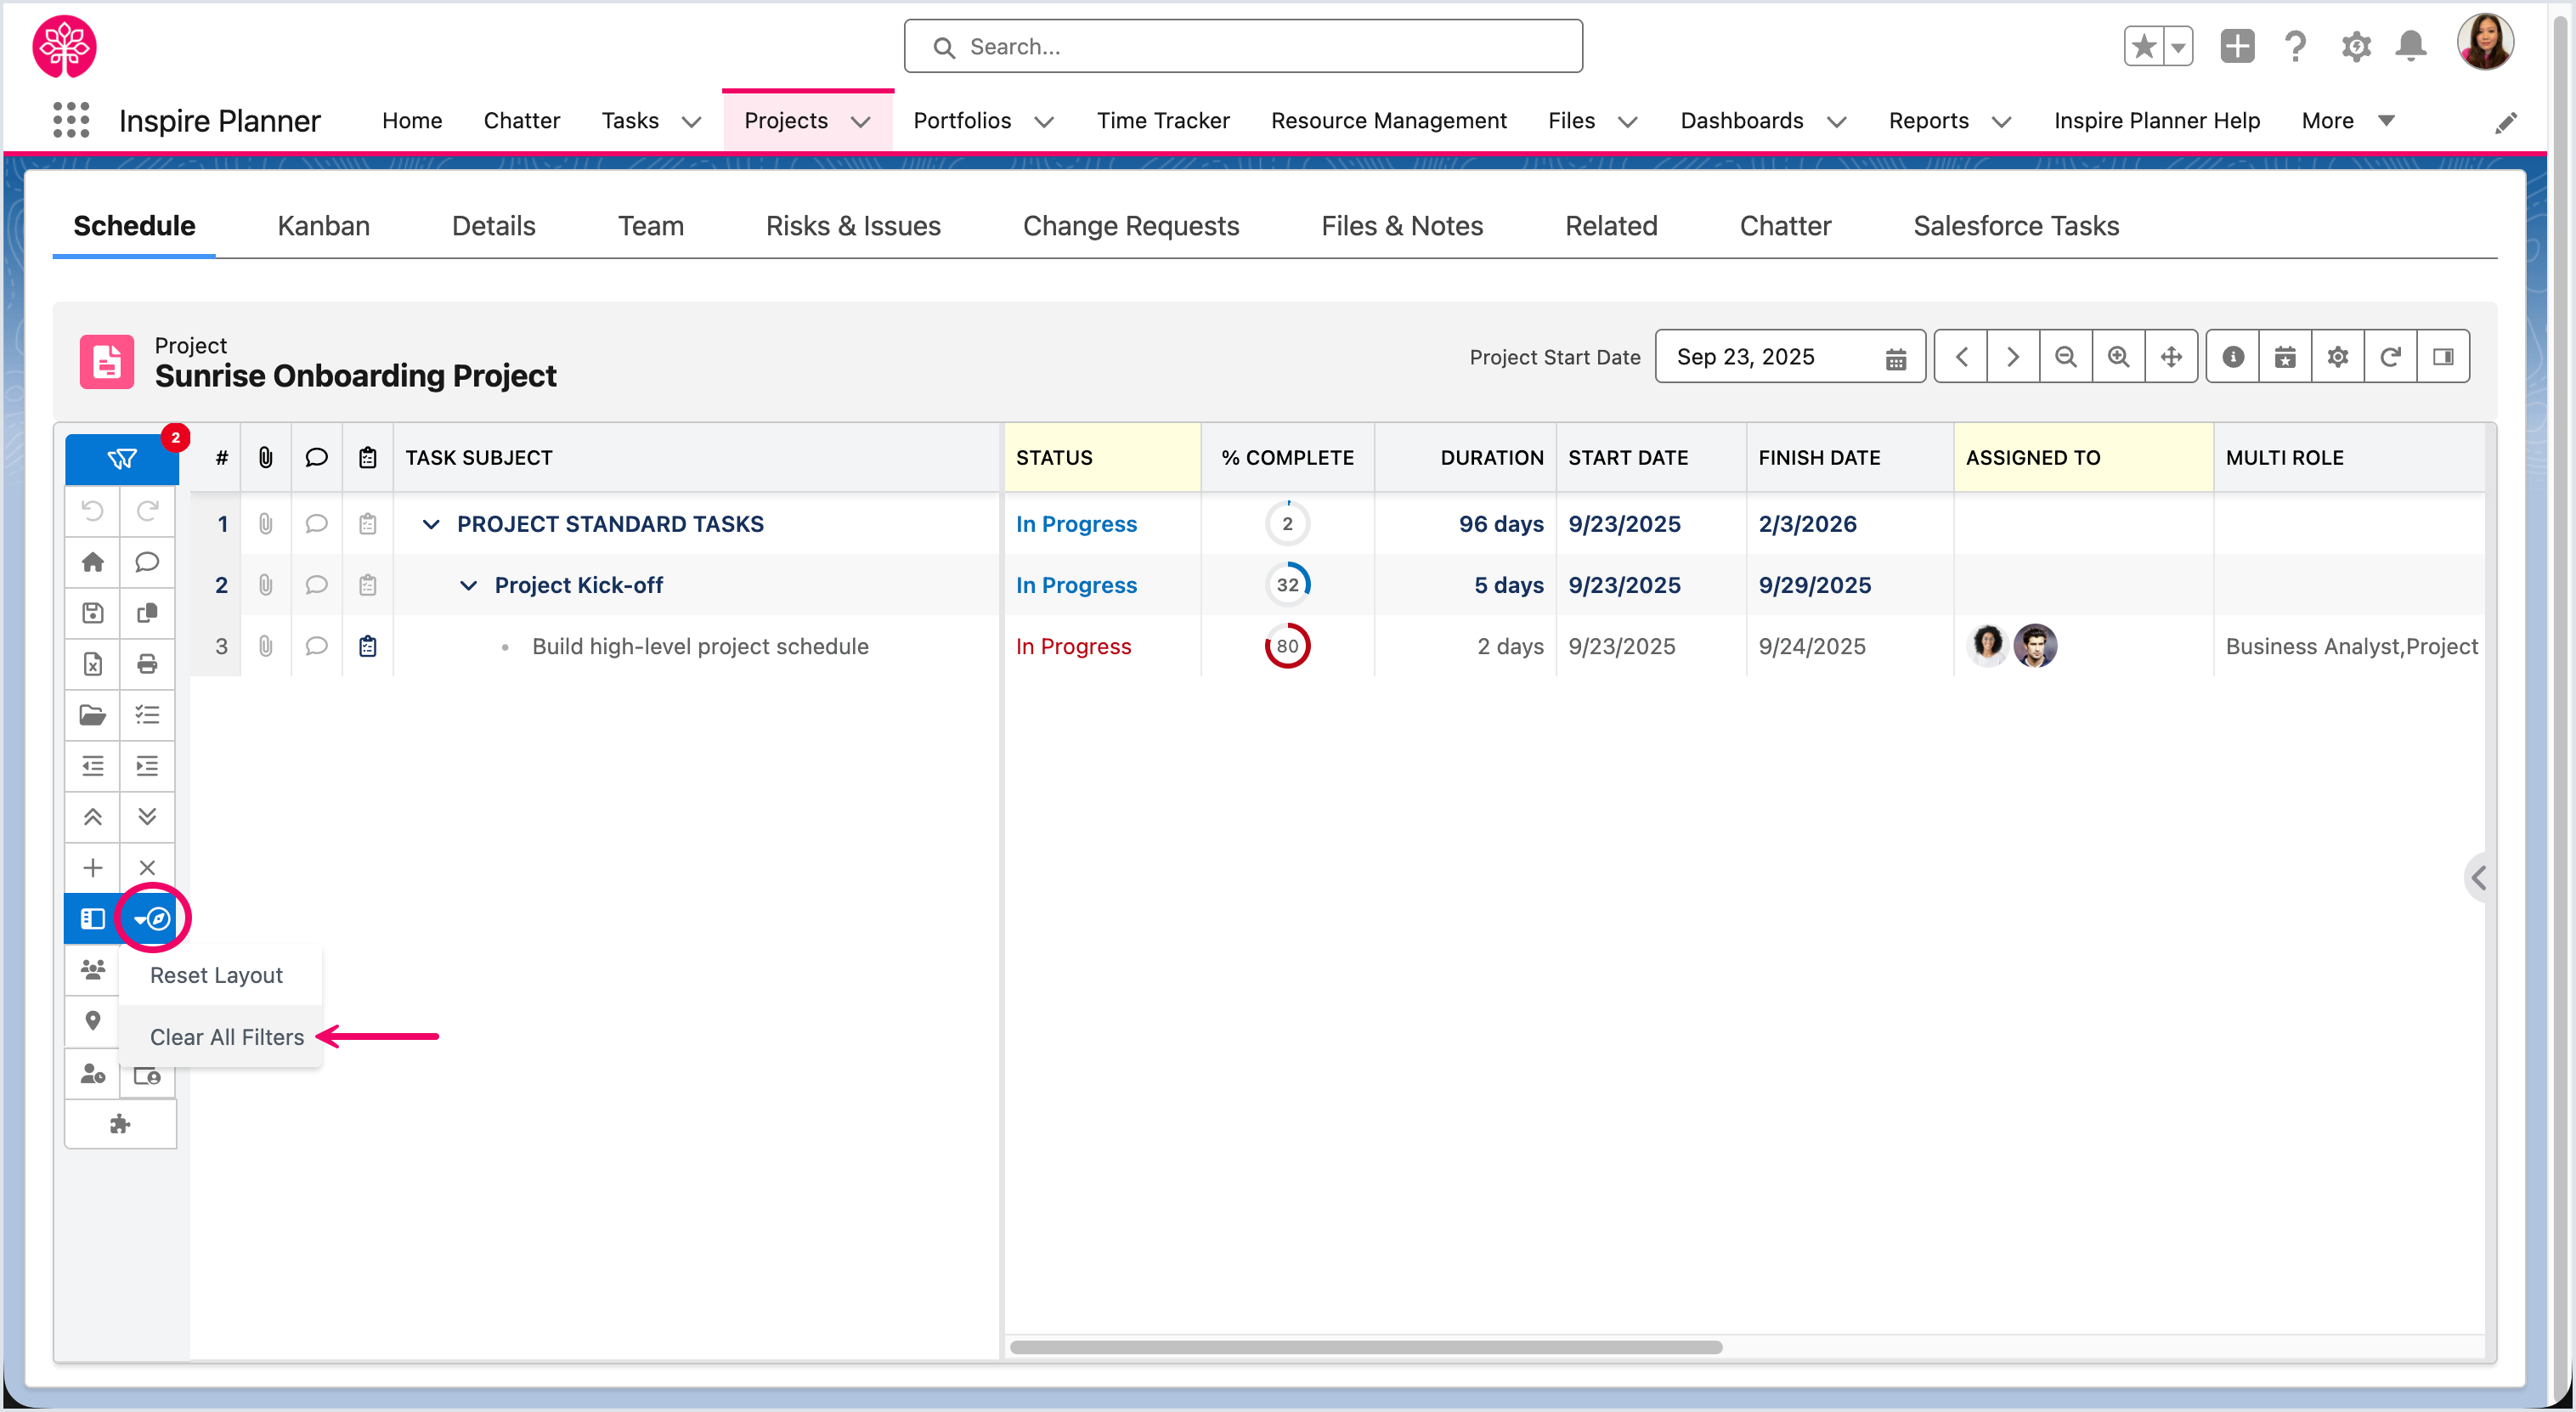This screenshot has width=2576, height=1412.
Task: Toggle the side panel layout button
Action: (2443, 357)
